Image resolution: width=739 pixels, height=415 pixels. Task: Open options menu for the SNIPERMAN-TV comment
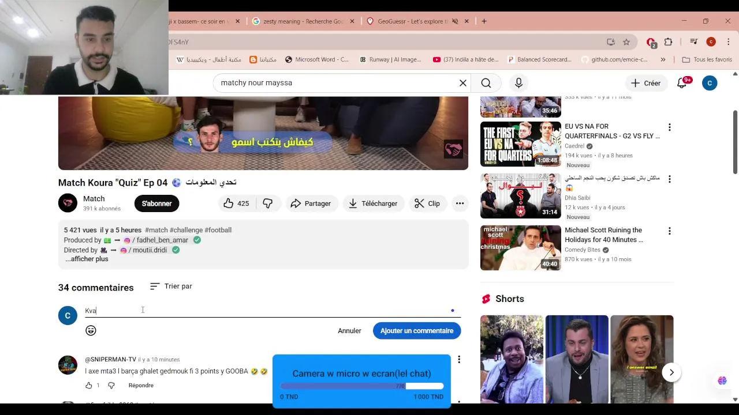459,360
